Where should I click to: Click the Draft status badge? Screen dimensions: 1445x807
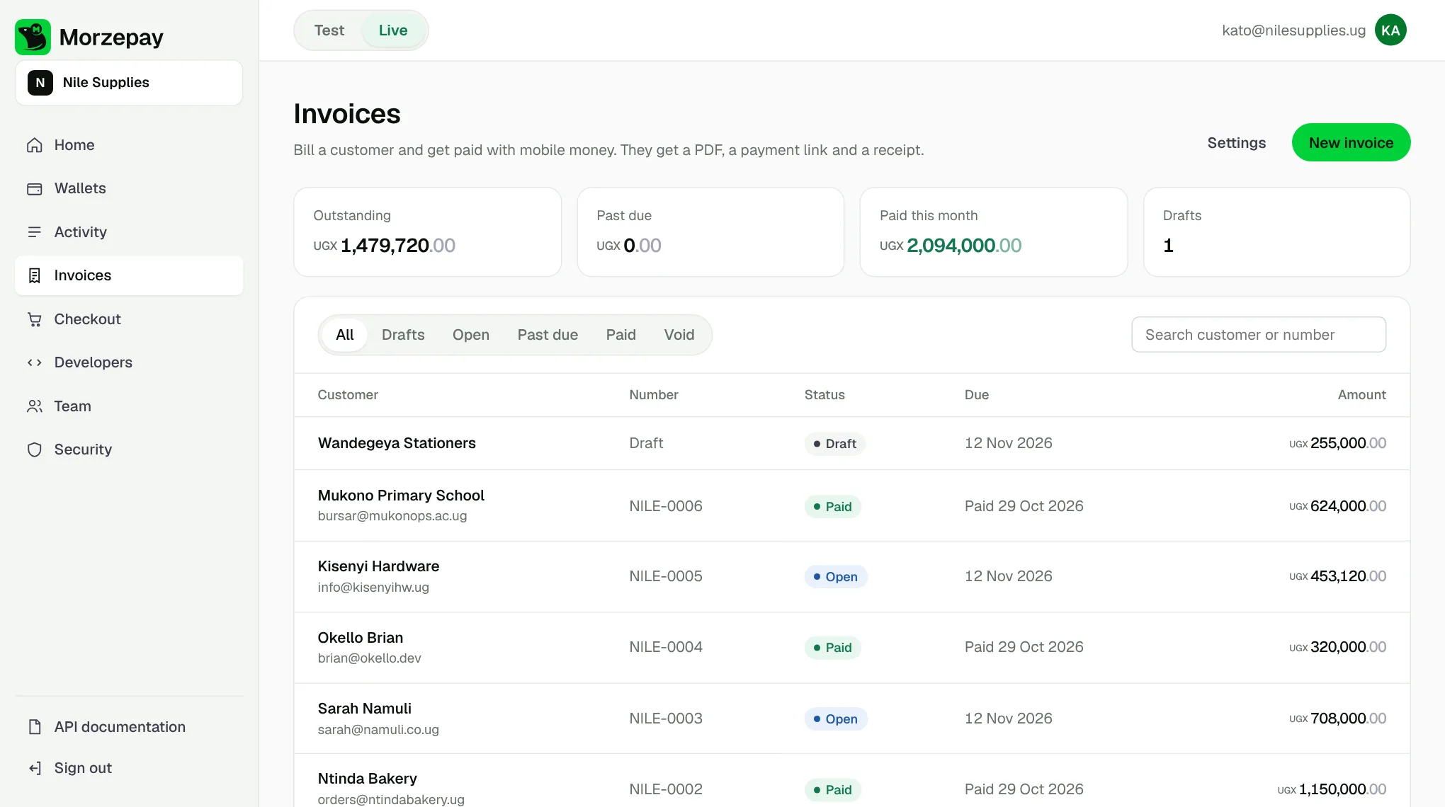(834, 444)
